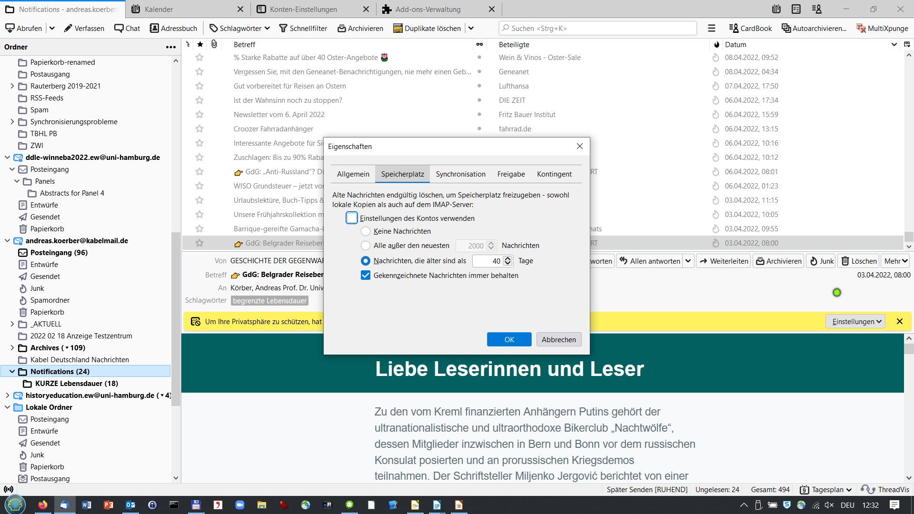Confirm the dialog with OK
This screenshot has width=914, height=514.
[509, 340]
